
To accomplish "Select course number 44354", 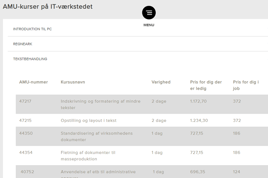I will tap(26, 152).
